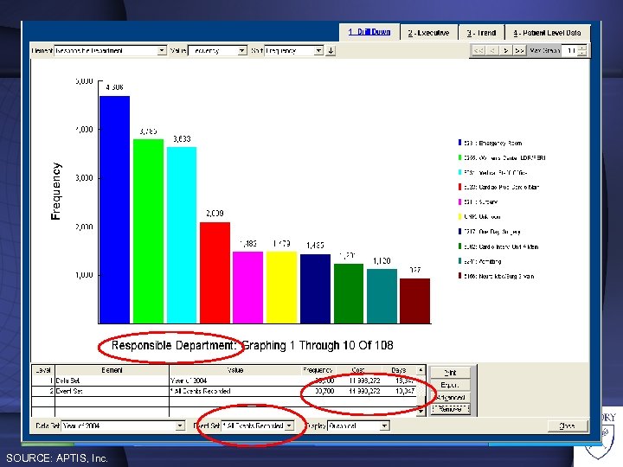Click the Remove button

click(x=450, y=409)
